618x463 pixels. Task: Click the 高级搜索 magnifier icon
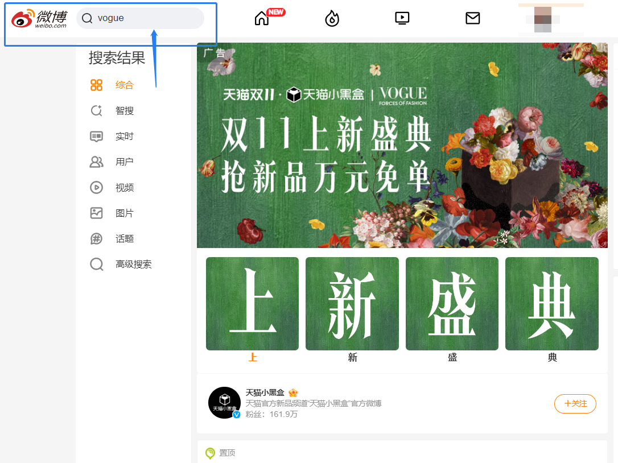tap(97, 264)
